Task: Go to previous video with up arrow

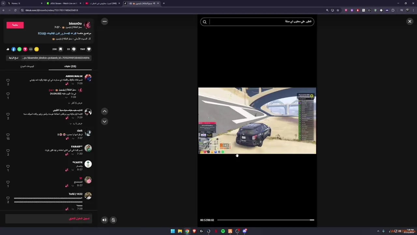Action: (105, 111)
